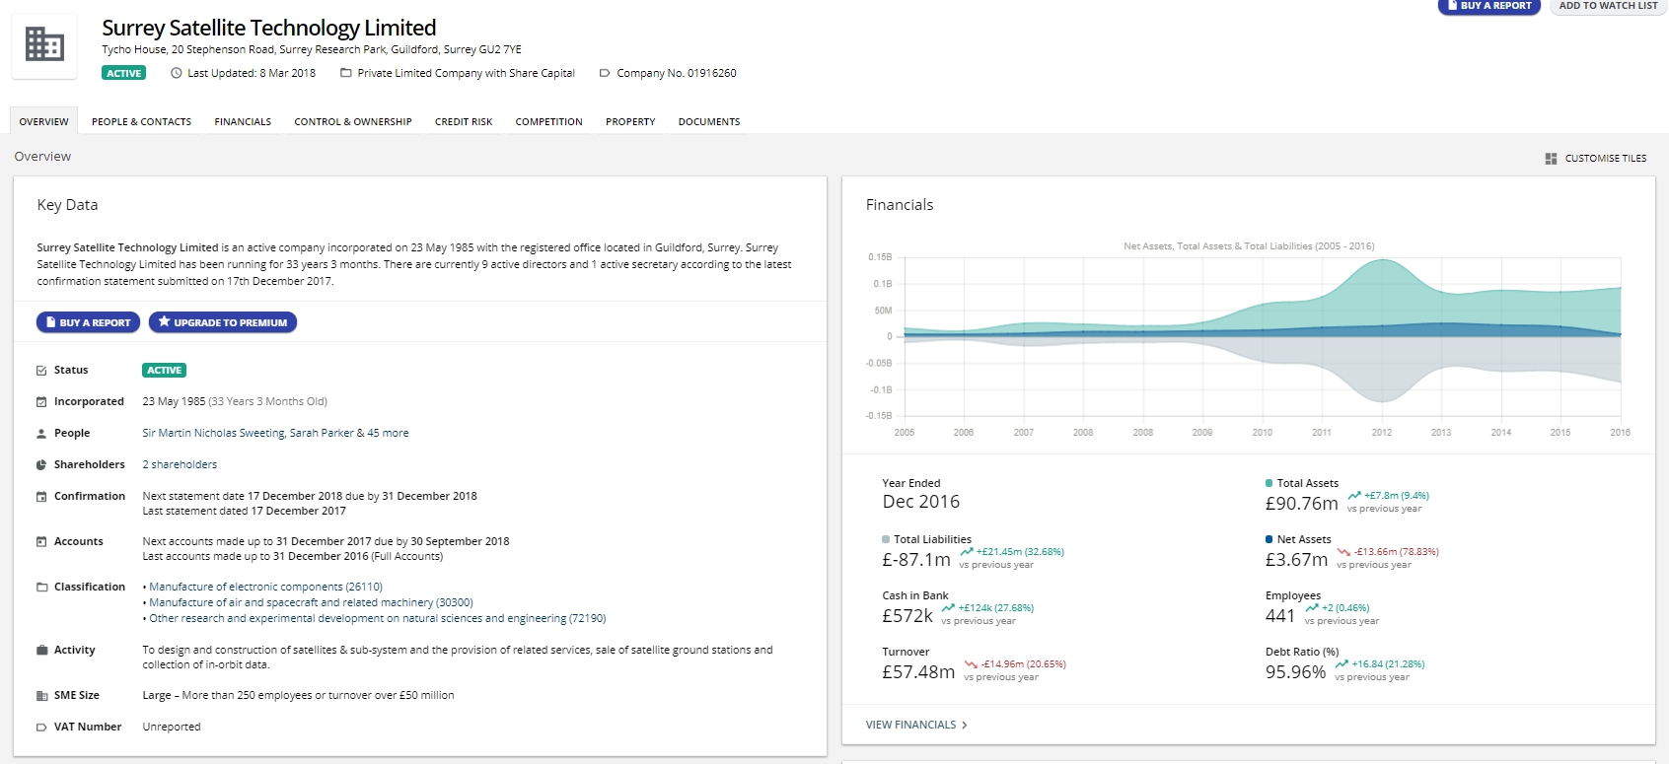Open Manufacture of electronic components classification link
The height and width of the screenshot is (764, 1669).
click(265, 587)
